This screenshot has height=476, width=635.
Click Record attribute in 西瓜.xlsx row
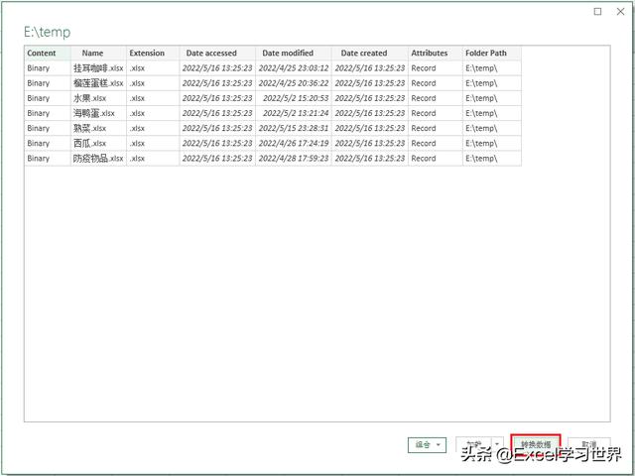click(x=424, y=143)
